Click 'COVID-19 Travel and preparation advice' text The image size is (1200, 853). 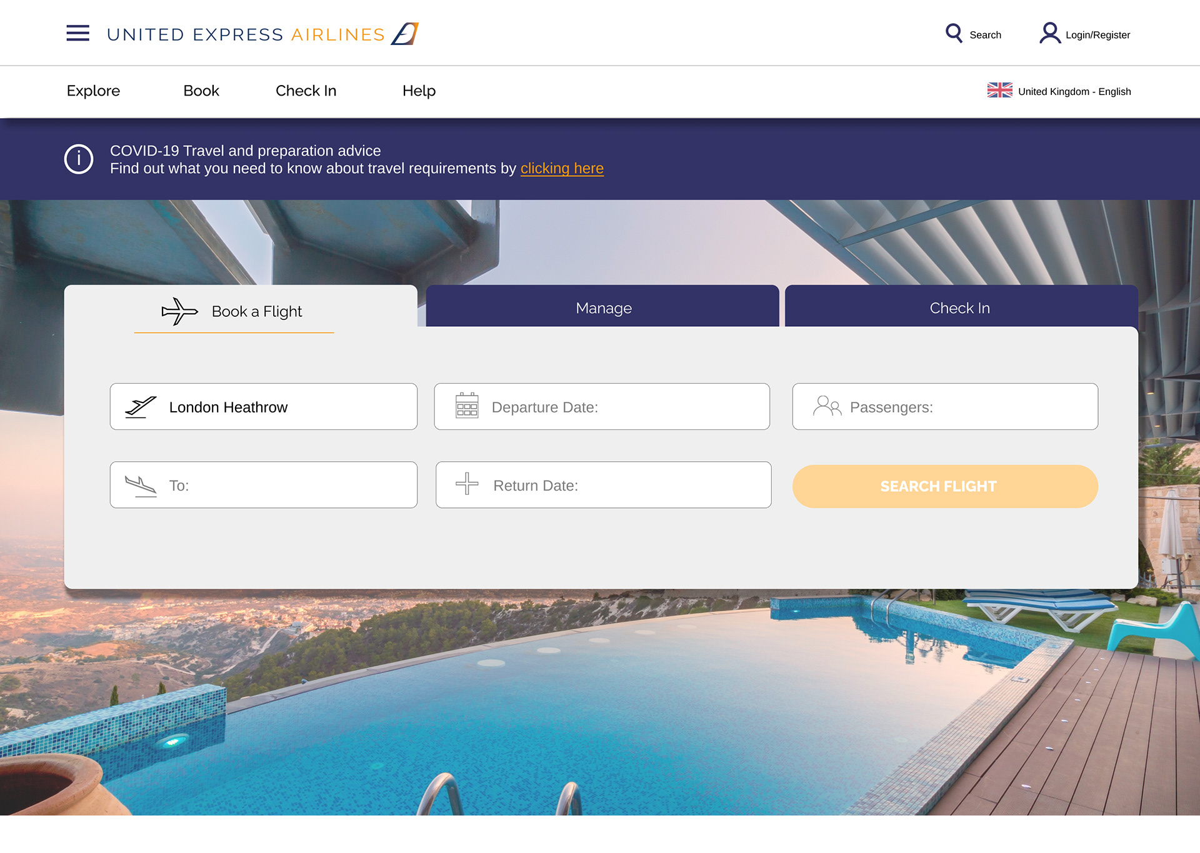(x=246, y=151)
